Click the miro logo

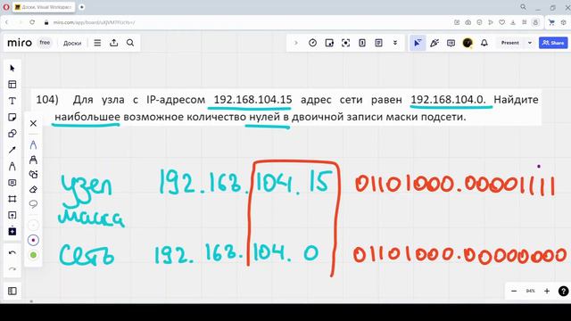[x=20, y=43]
